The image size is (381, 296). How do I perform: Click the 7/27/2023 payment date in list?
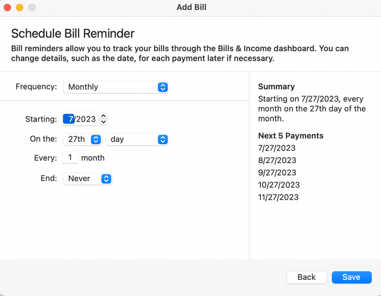pos(277,148)
